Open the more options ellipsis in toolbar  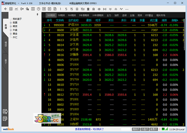[127, 9]
